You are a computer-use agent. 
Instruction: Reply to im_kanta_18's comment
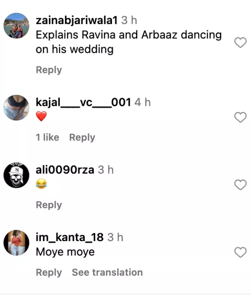coord(49,273)
